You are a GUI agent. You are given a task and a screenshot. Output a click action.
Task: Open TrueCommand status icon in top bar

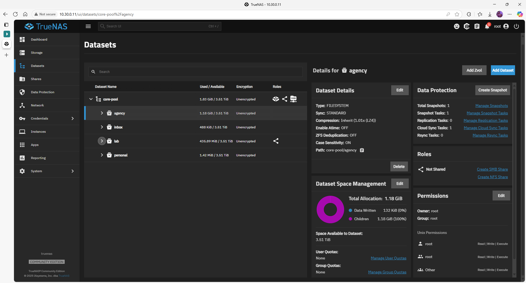[x=467, y=26]
